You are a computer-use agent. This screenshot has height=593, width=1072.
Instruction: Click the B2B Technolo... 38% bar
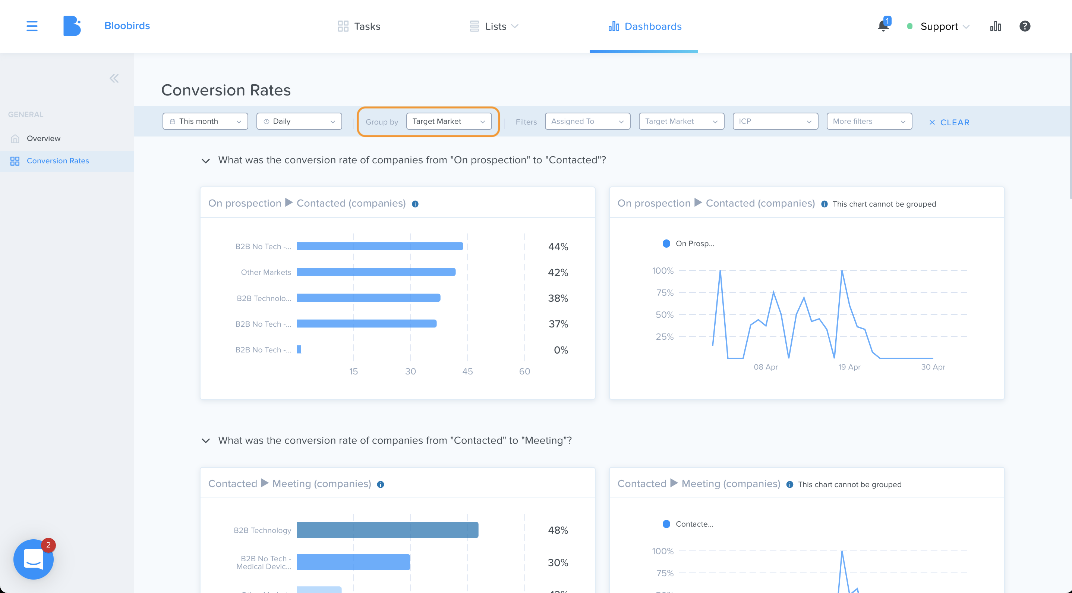click(x=368, y=298)
